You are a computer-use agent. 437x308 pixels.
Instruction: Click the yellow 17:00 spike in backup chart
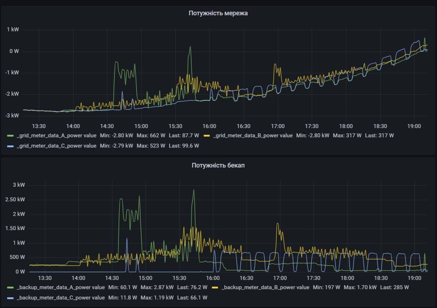277,224
